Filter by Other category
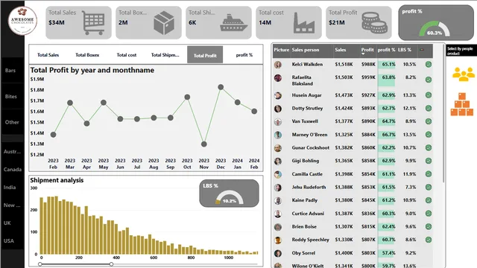 pyautogui.click(x=12, y=122)
